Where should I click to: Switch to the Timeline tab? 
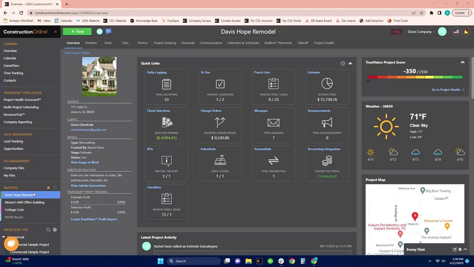(x=91, y=43)
